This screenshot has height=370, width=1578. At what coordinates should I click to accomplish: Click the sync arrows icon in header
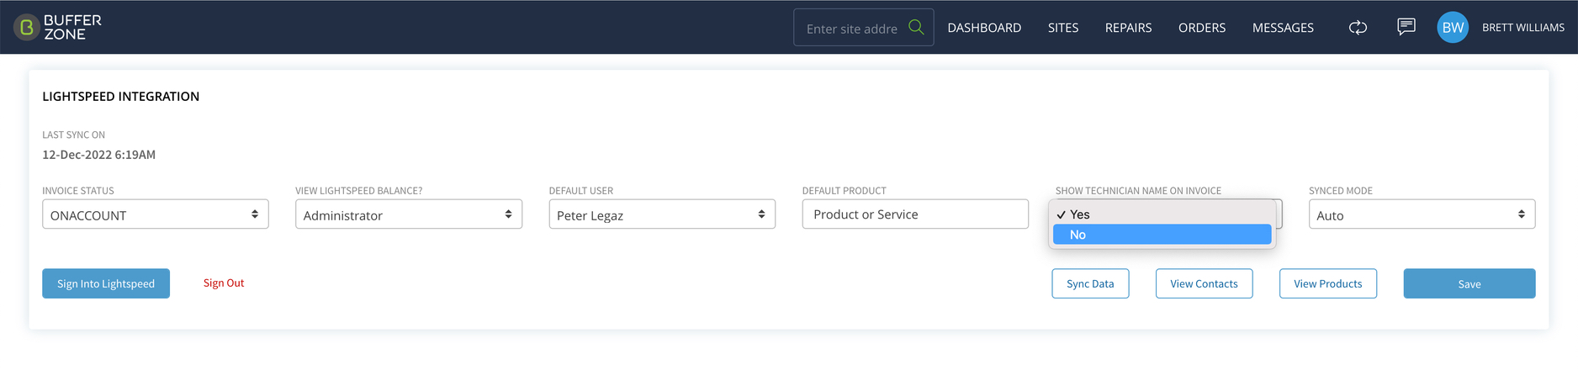[1358, 28]
